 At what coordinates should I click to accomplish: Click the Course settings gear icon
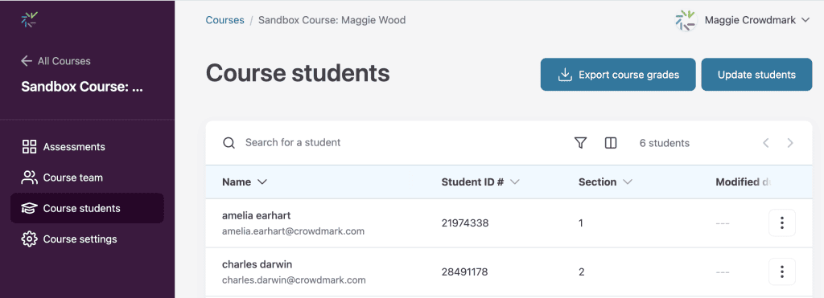pyautogui.click(x=29, y=239)
